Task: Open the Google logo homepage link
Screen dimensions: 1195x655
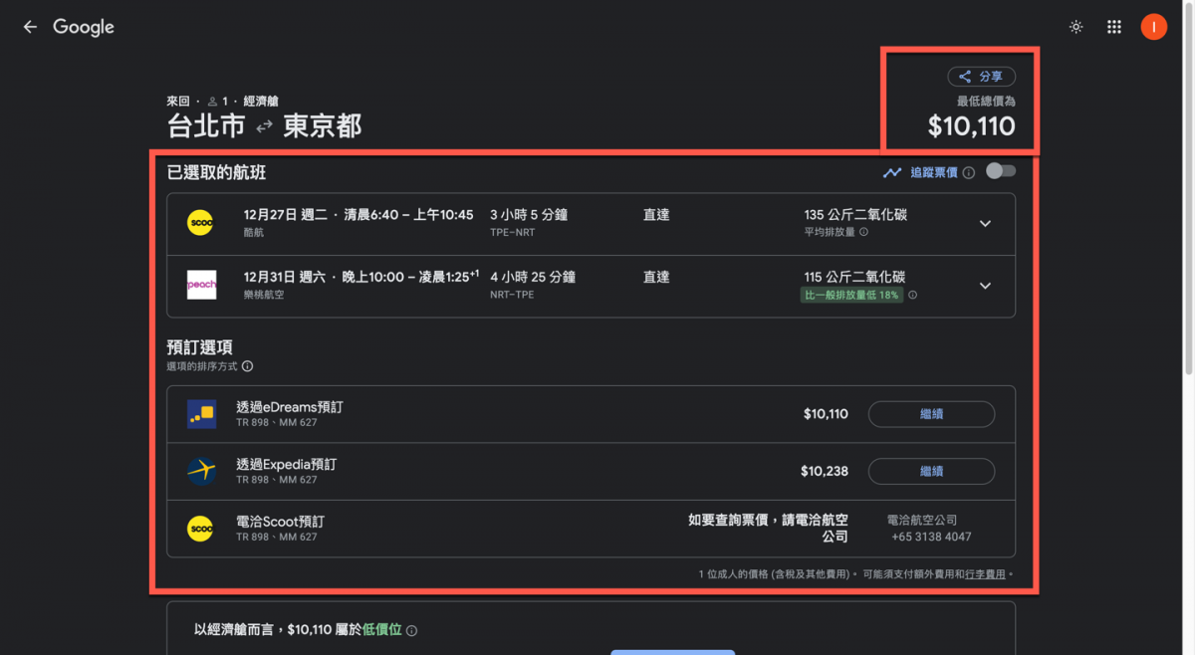Action: [84, 28]
